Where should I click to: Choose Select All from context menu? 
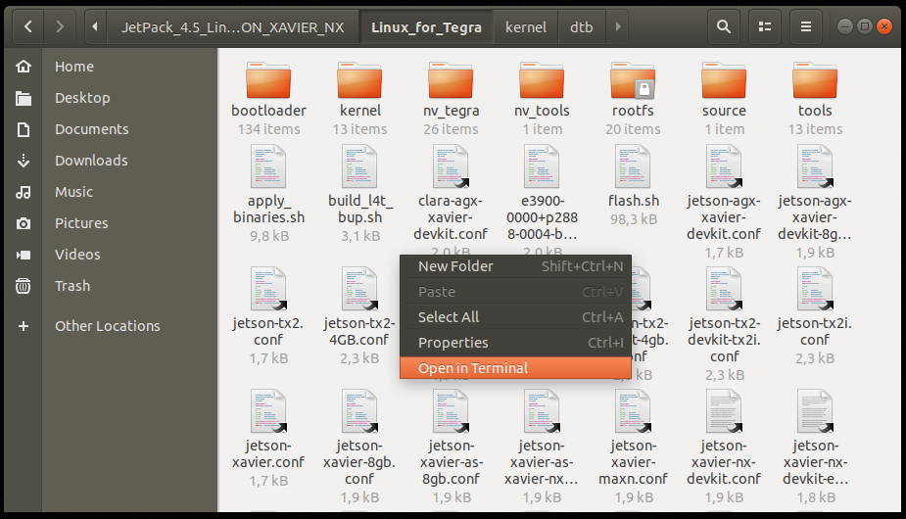pos(515,317)
